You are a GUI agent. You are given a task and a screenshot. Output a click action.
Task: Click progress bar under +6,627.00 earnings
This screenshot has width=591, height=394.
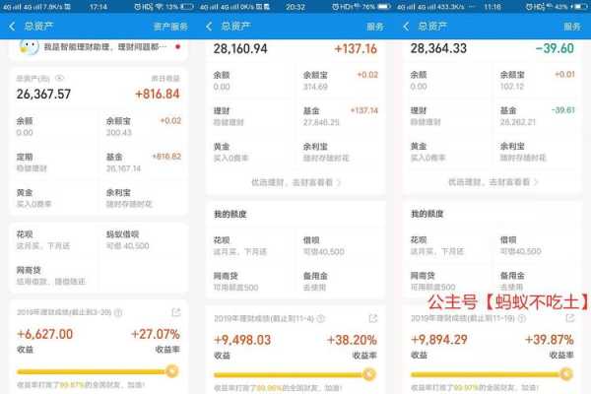[x=94, y=371]
